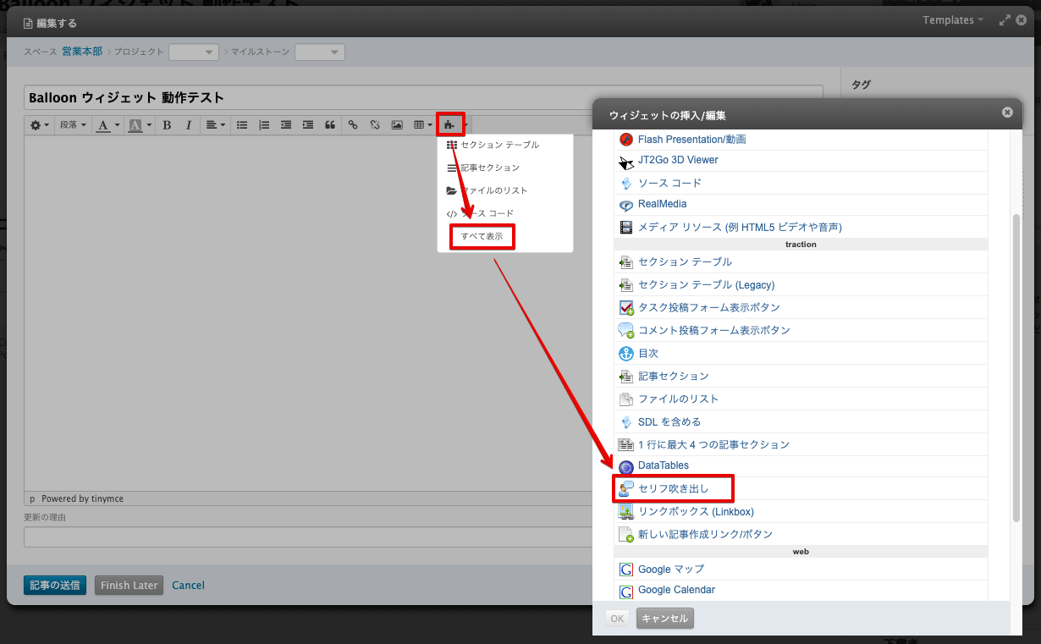Open the Templates dropdown menu

pyautogui.click(x=953, y=20)
